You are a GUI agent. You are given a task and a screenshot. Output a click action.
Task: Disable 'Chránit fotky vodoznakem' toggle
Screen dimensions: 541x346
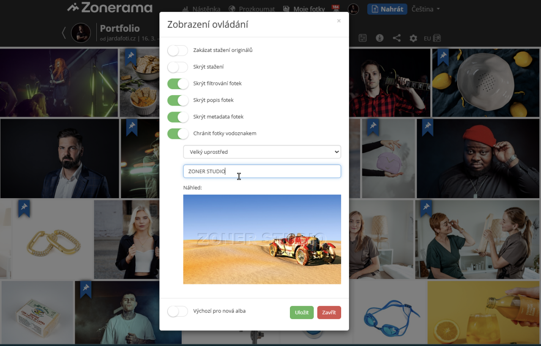click(x=178, y=133)
